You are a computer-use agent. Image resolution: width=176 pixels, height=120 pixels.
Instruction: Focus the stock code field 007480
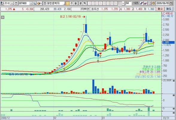[24, 3]
